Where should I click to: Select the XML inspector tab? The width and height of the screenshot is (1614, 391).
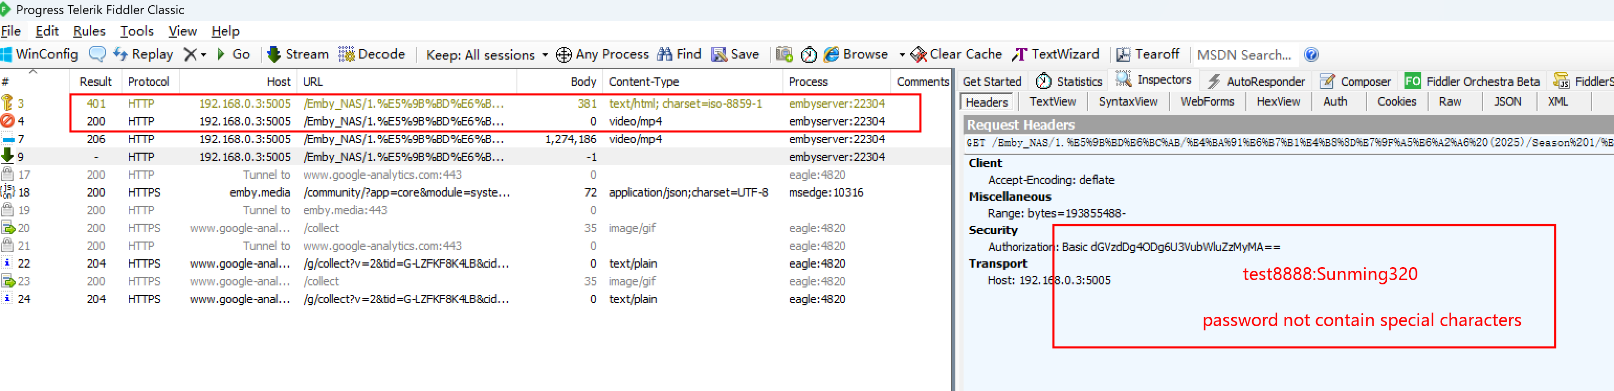pos(1558,102)
